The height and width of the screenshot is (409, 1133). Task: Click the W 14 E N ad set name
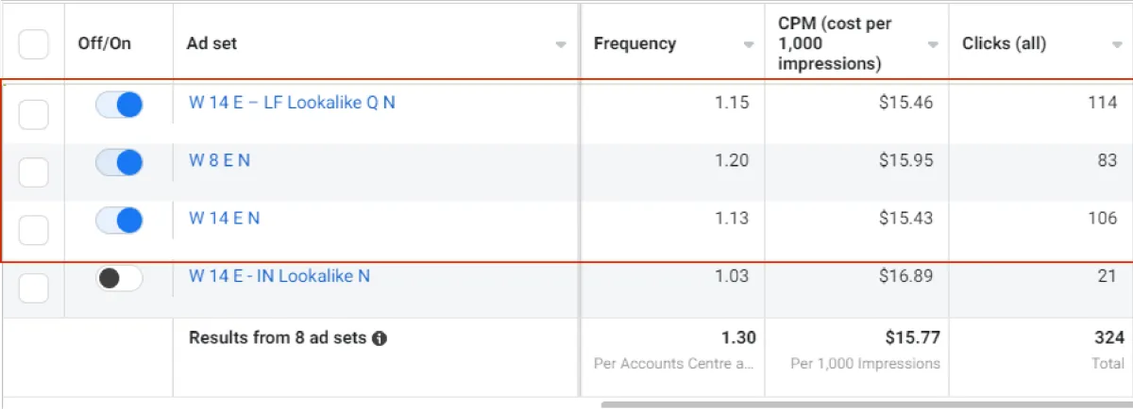[224, 218]
